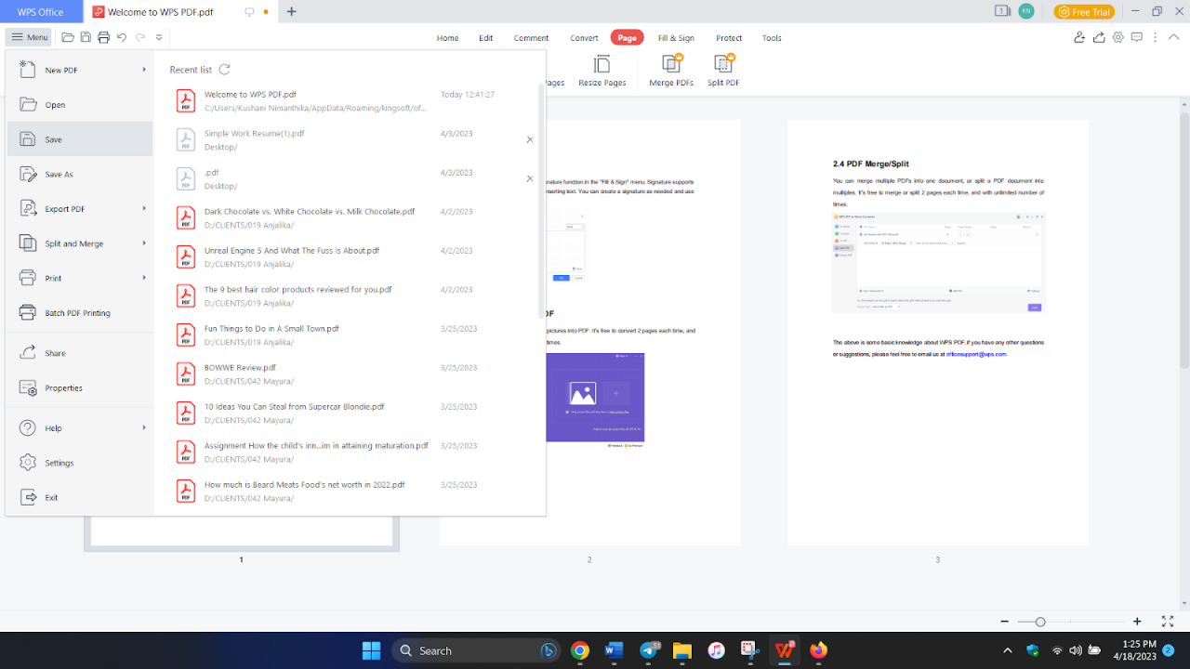Open Welcome to WPS PDF.pdf from recent files

click(251, 94)
